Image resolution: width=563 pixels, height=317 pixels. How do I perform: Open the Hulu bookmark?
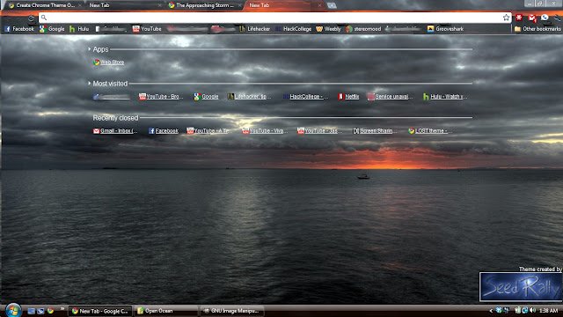[x=79, y=29]
